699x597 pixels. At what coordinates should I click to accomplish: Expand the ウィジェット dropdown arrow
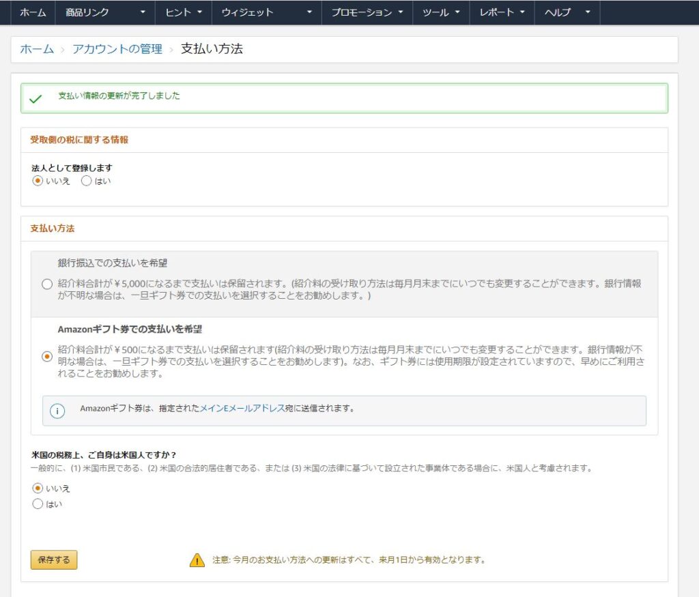(x=309, y=12)
